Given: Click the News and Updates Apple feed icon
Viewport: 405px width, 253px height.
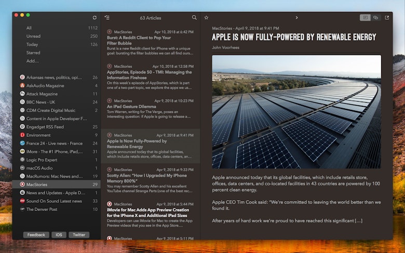Looking at the screenshot, I should (x=22, y=193).
